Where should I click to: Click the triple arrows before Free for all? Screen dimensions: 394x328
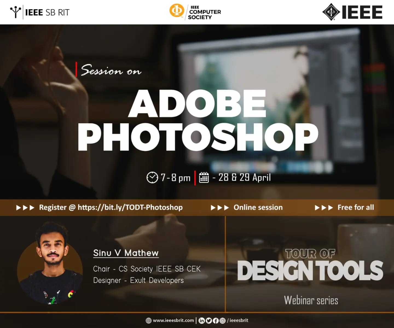click(x=324, y=208)
